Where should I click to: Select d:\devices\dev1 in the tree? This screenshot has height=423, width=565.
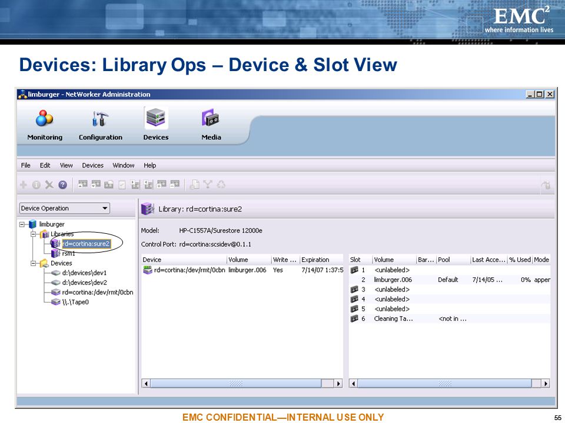[84, 273]
